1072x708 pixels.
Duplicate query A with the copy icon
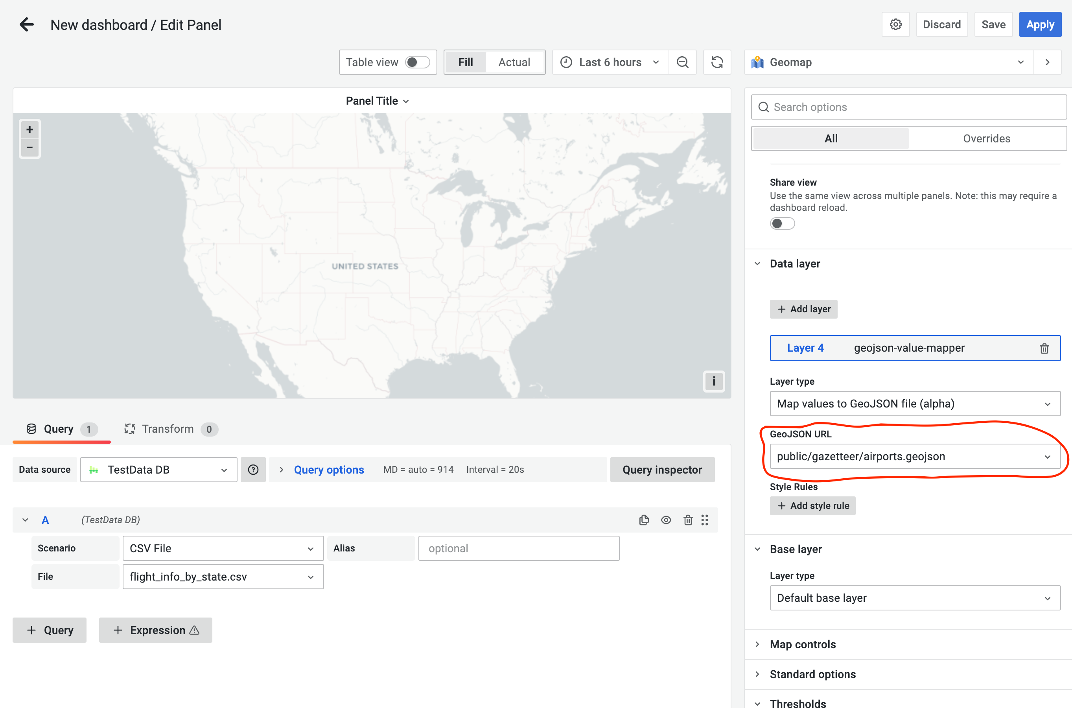pos(644,520)
